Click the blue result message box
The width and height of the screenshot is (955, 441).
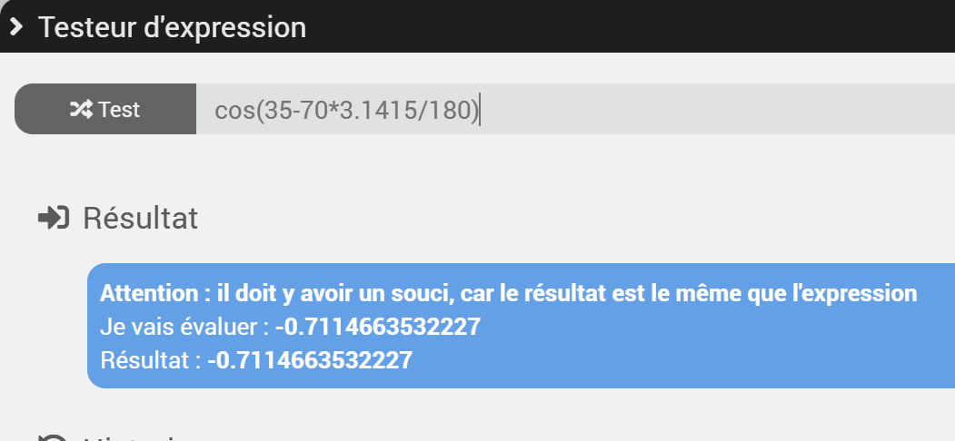(x=521, y=326)
